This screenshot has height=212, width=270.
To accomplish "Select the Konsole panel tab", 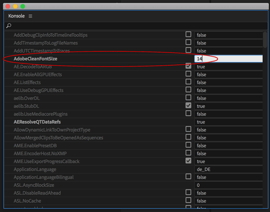I will point(16,16).
